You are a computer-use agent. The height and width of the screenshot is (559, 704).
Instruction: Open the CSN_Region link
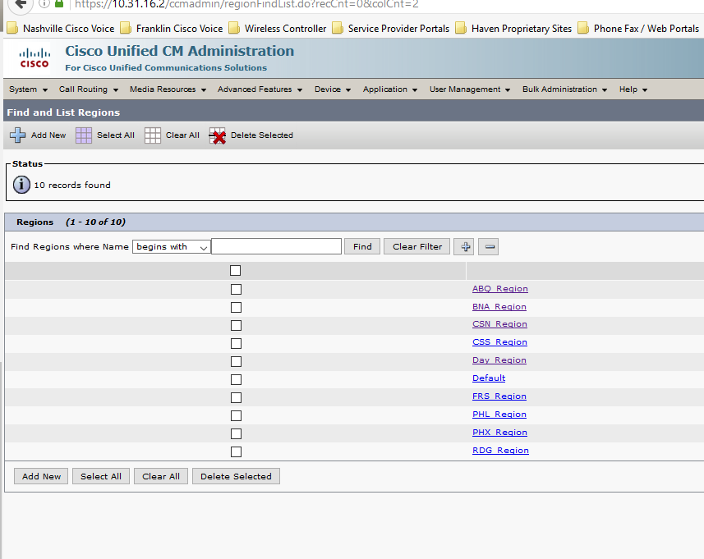pyautogui.click(x=499, y=324)
